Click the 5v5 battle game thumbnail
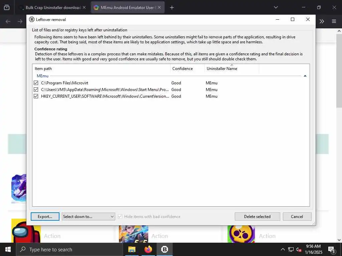This screenshot has height=256, width=342. pos(134,234)
